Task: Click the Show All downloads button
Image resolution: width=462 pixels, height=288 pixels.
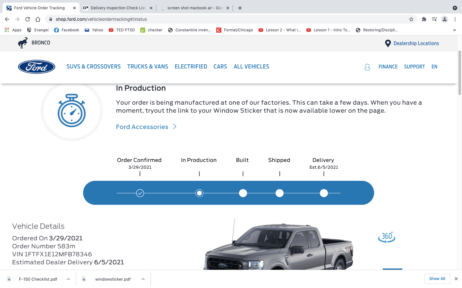Action: tap(437, 278)
